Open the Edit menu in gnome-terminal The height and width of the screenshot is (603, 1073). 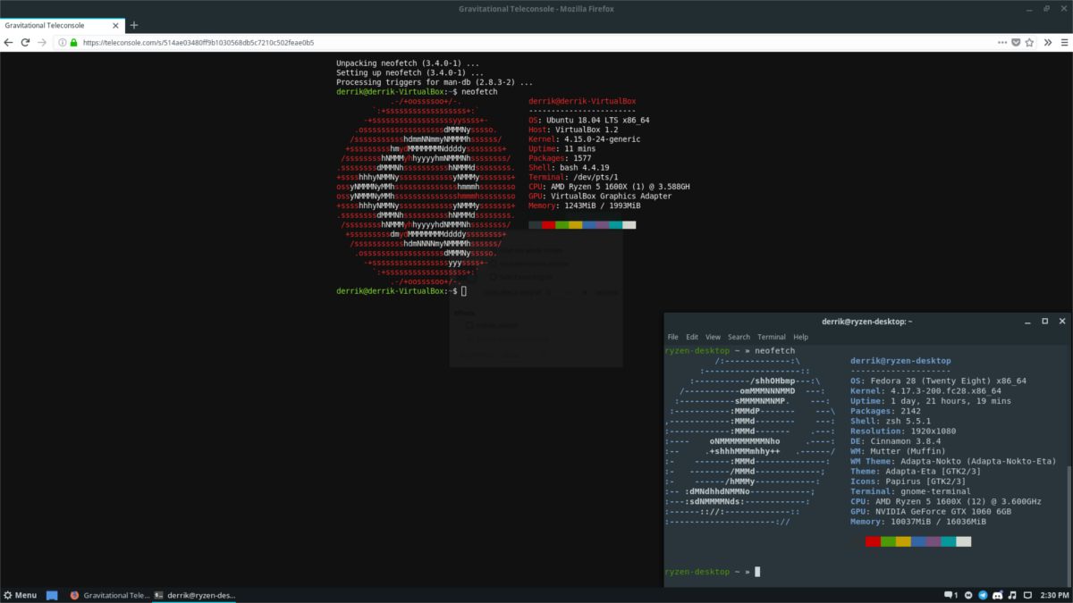692,337
